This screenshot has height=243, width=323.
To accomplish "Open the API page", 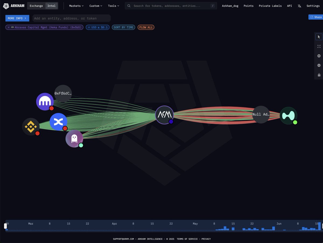I will click(x=289, y=6).
